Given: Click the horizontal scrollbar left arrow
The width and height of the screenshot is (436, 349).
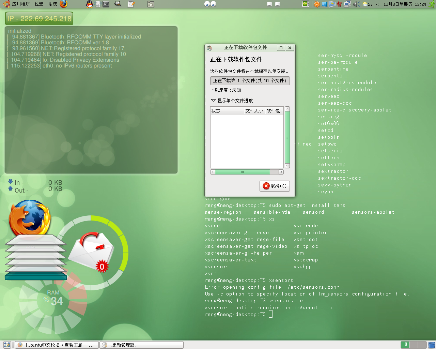Looking at the screenshot, I should (213, 172).
